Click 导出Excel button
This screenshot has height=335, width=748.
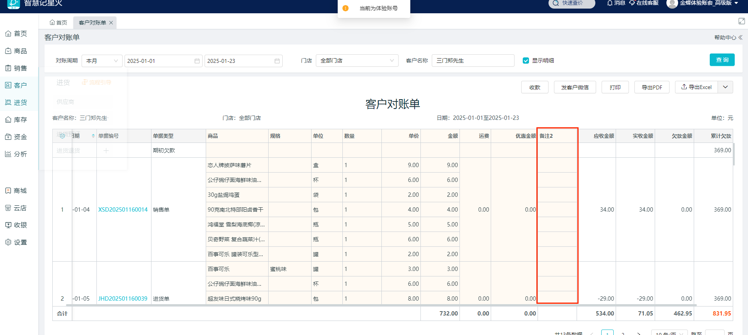pos(696,87)
